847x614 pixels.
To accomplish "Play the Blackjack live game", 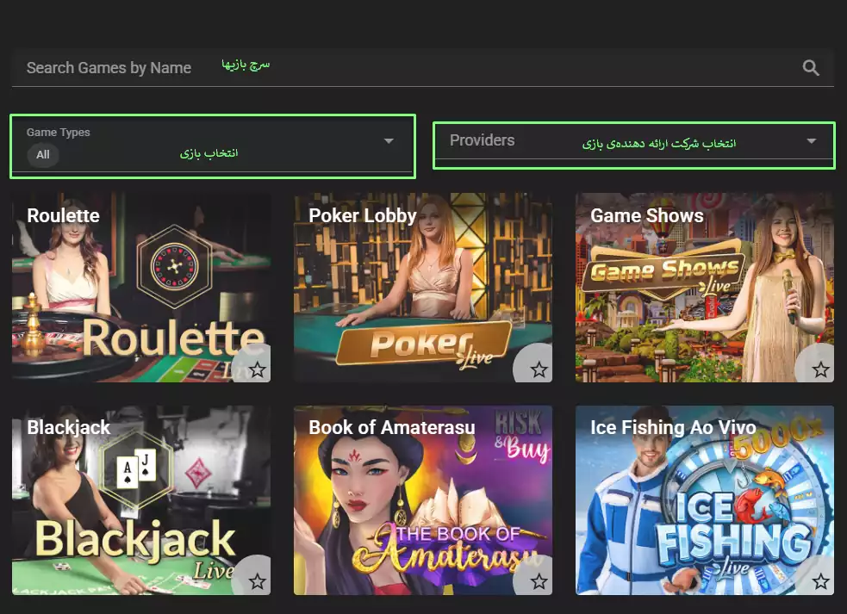I will 141,500.
